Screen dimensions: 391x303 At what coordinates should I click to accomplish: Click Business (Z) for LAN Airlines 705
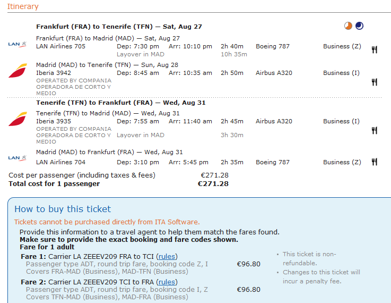[x=342, y=46]
